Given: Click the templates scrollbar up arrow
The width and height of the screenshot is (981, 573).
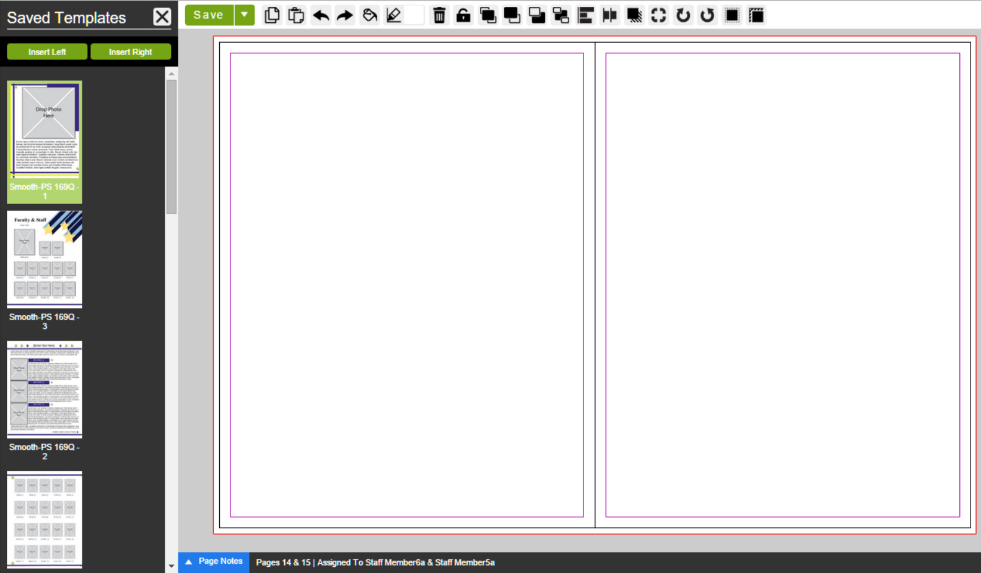Looking at the screenshot, I should click(x=172, y=74).
